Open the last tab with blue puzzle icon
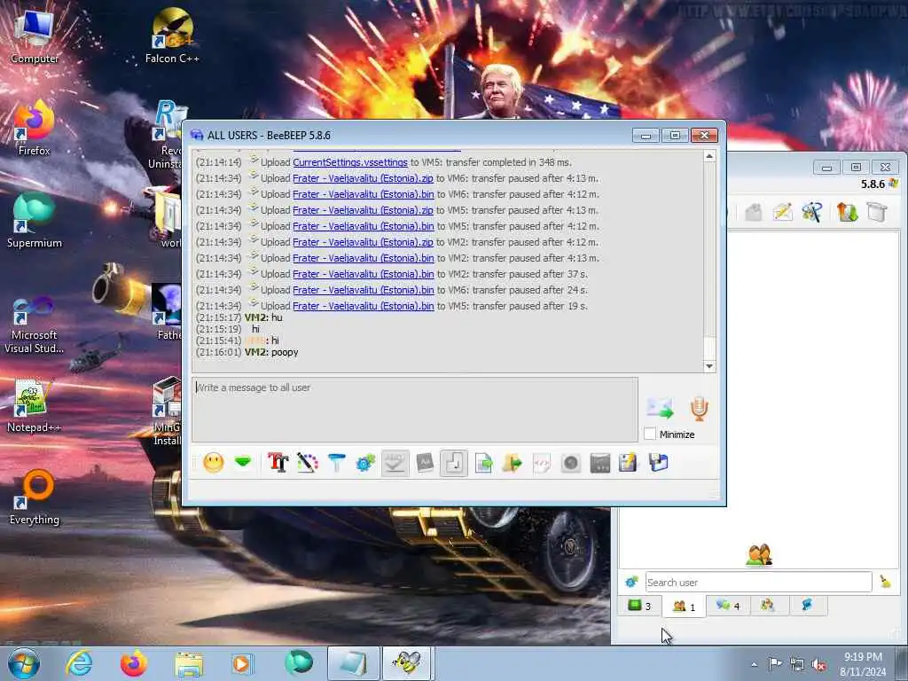 tap(807, 606)
